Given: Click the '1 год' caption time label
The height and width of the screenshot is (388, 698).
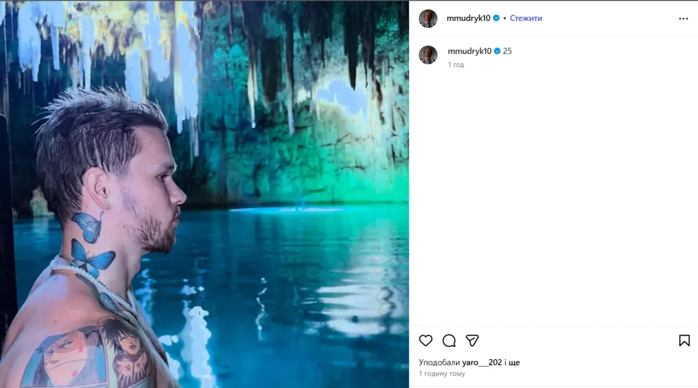Looking at the screenshot, I should click(x=456, y=65).
